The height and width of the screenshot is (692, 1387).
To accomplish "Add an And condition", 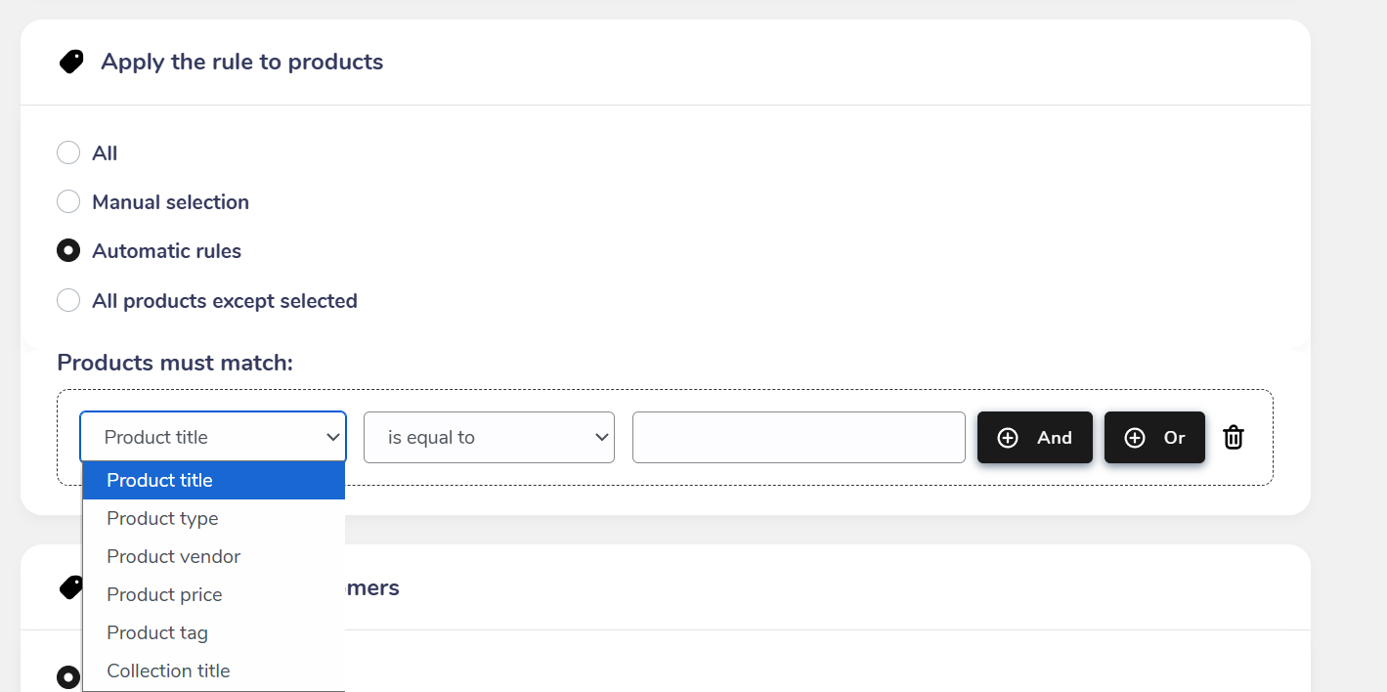I will [1035, 438].
